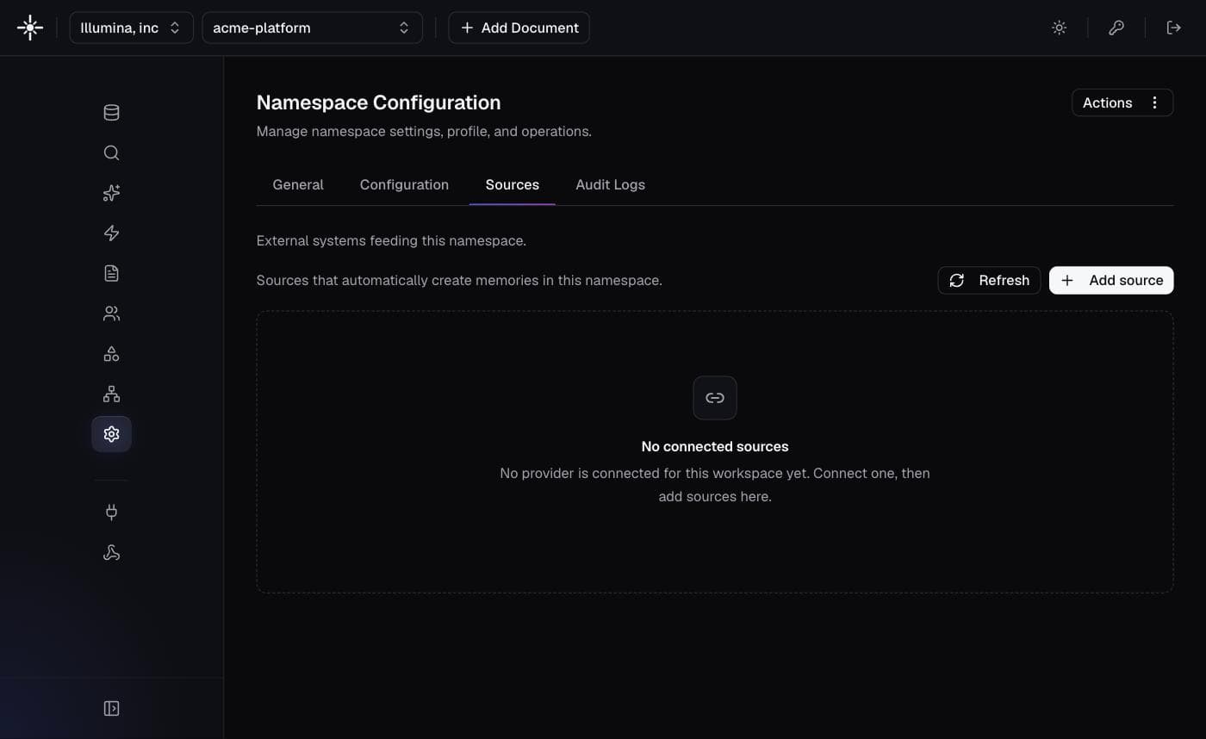Click 'External systems feeding this namespace.' text
This screenshot has width=1206, height=739.
391,240
